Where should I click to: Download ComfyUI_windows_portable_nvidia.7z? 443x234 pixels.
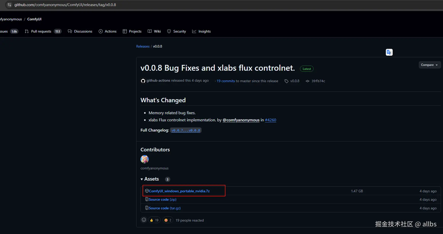tap(179, 191)
